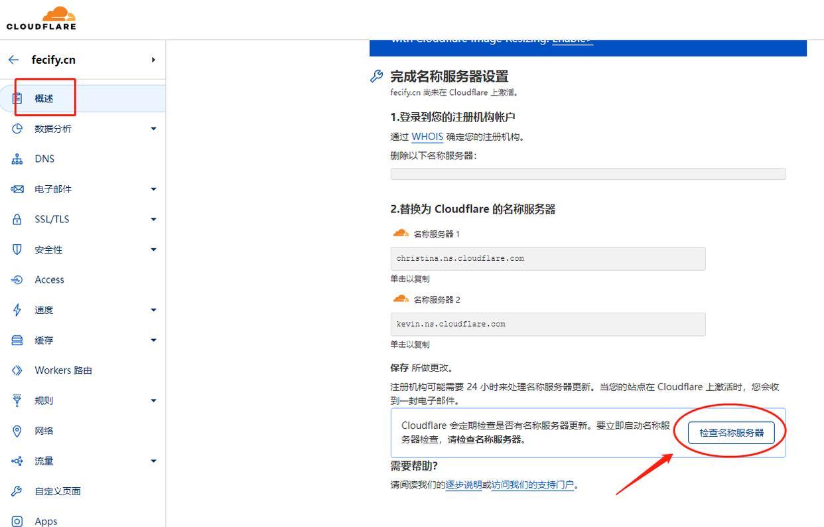Click the Workers 路由 icon

17,370
